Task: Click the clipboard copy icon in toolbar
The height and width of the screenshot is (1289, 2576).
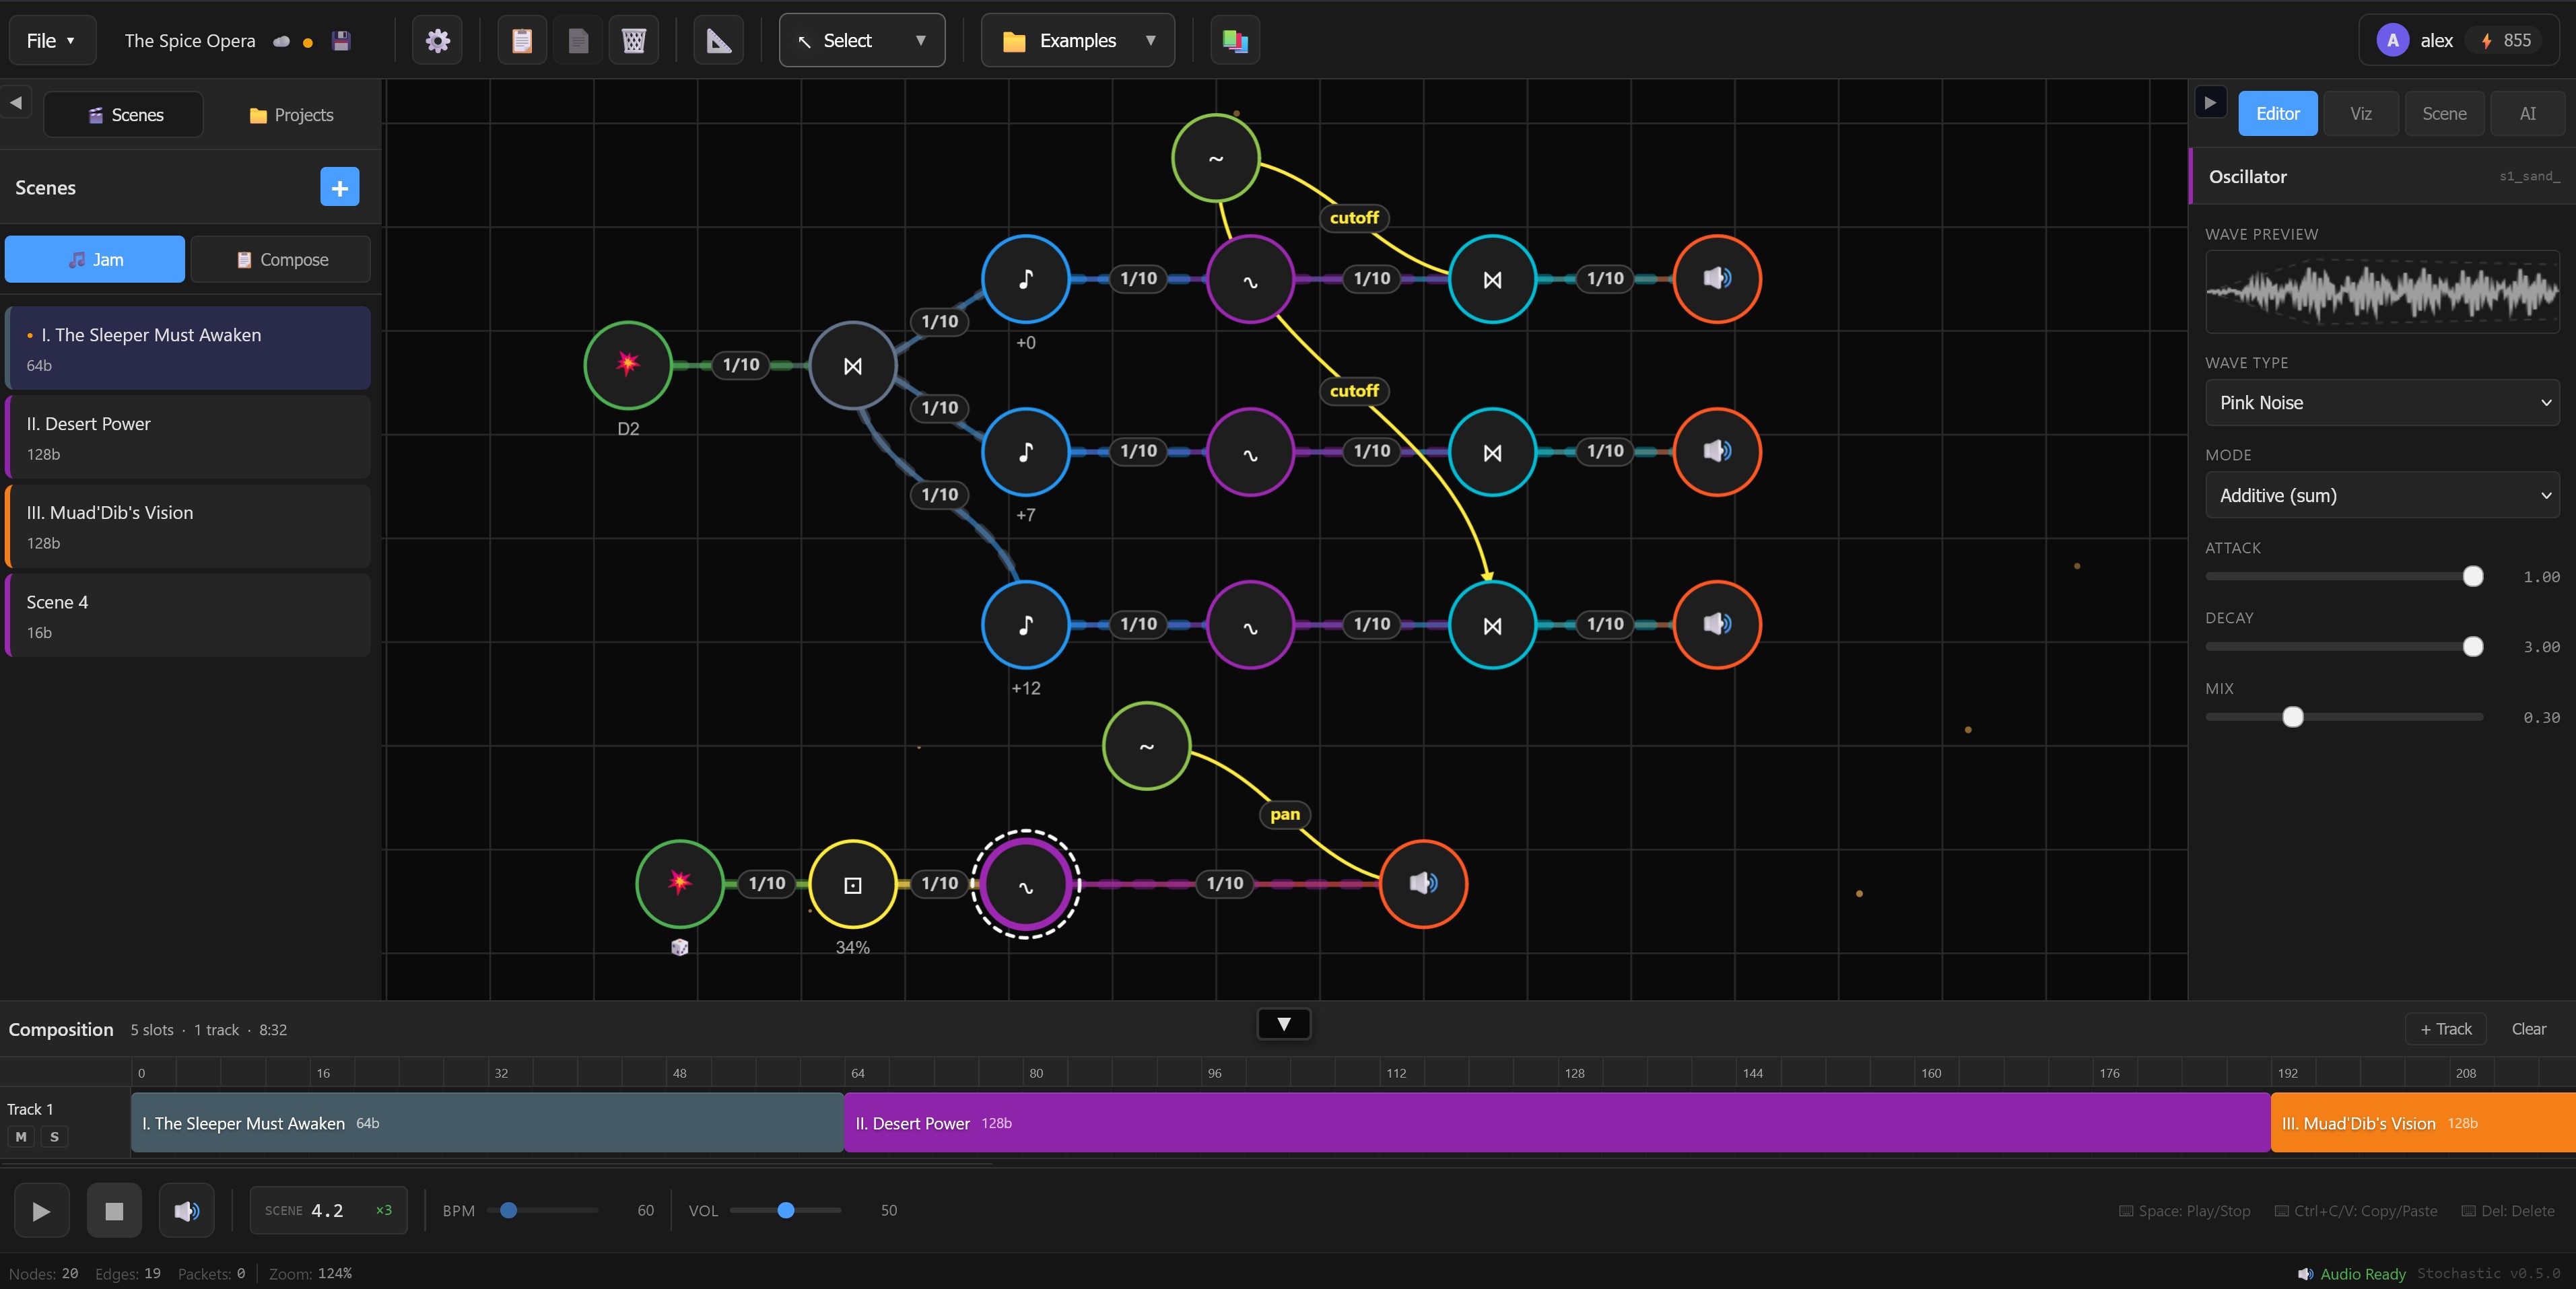Action: tap(521, 40)
